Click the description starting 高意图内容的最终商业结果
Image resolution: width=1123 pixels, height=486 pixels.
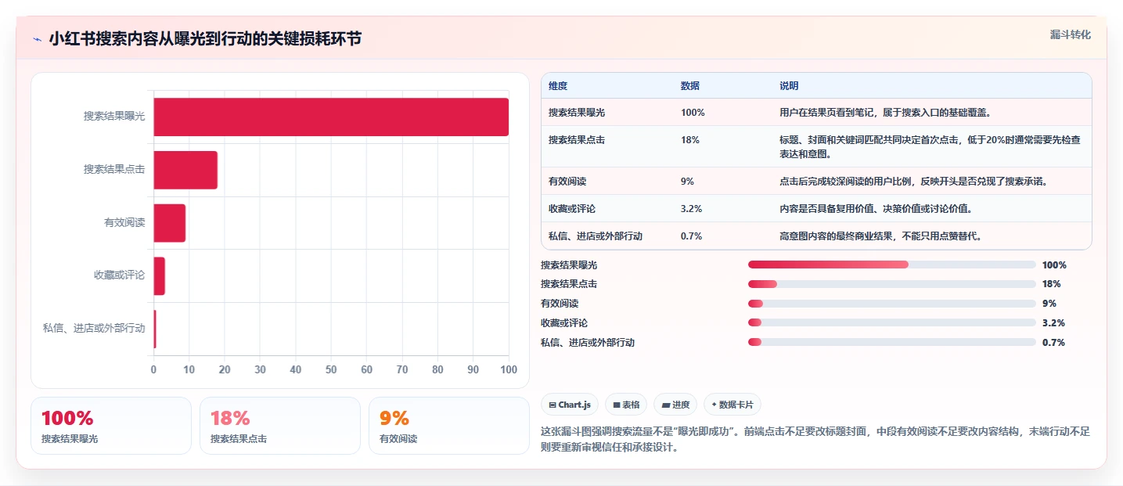pos(880,236)
